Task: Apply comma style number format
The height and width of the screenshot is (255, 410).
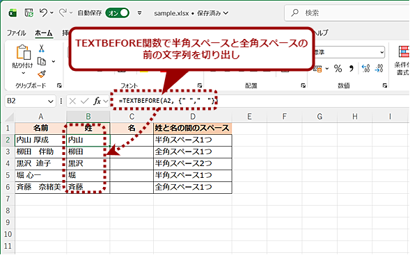Action: tap(351, 68)
